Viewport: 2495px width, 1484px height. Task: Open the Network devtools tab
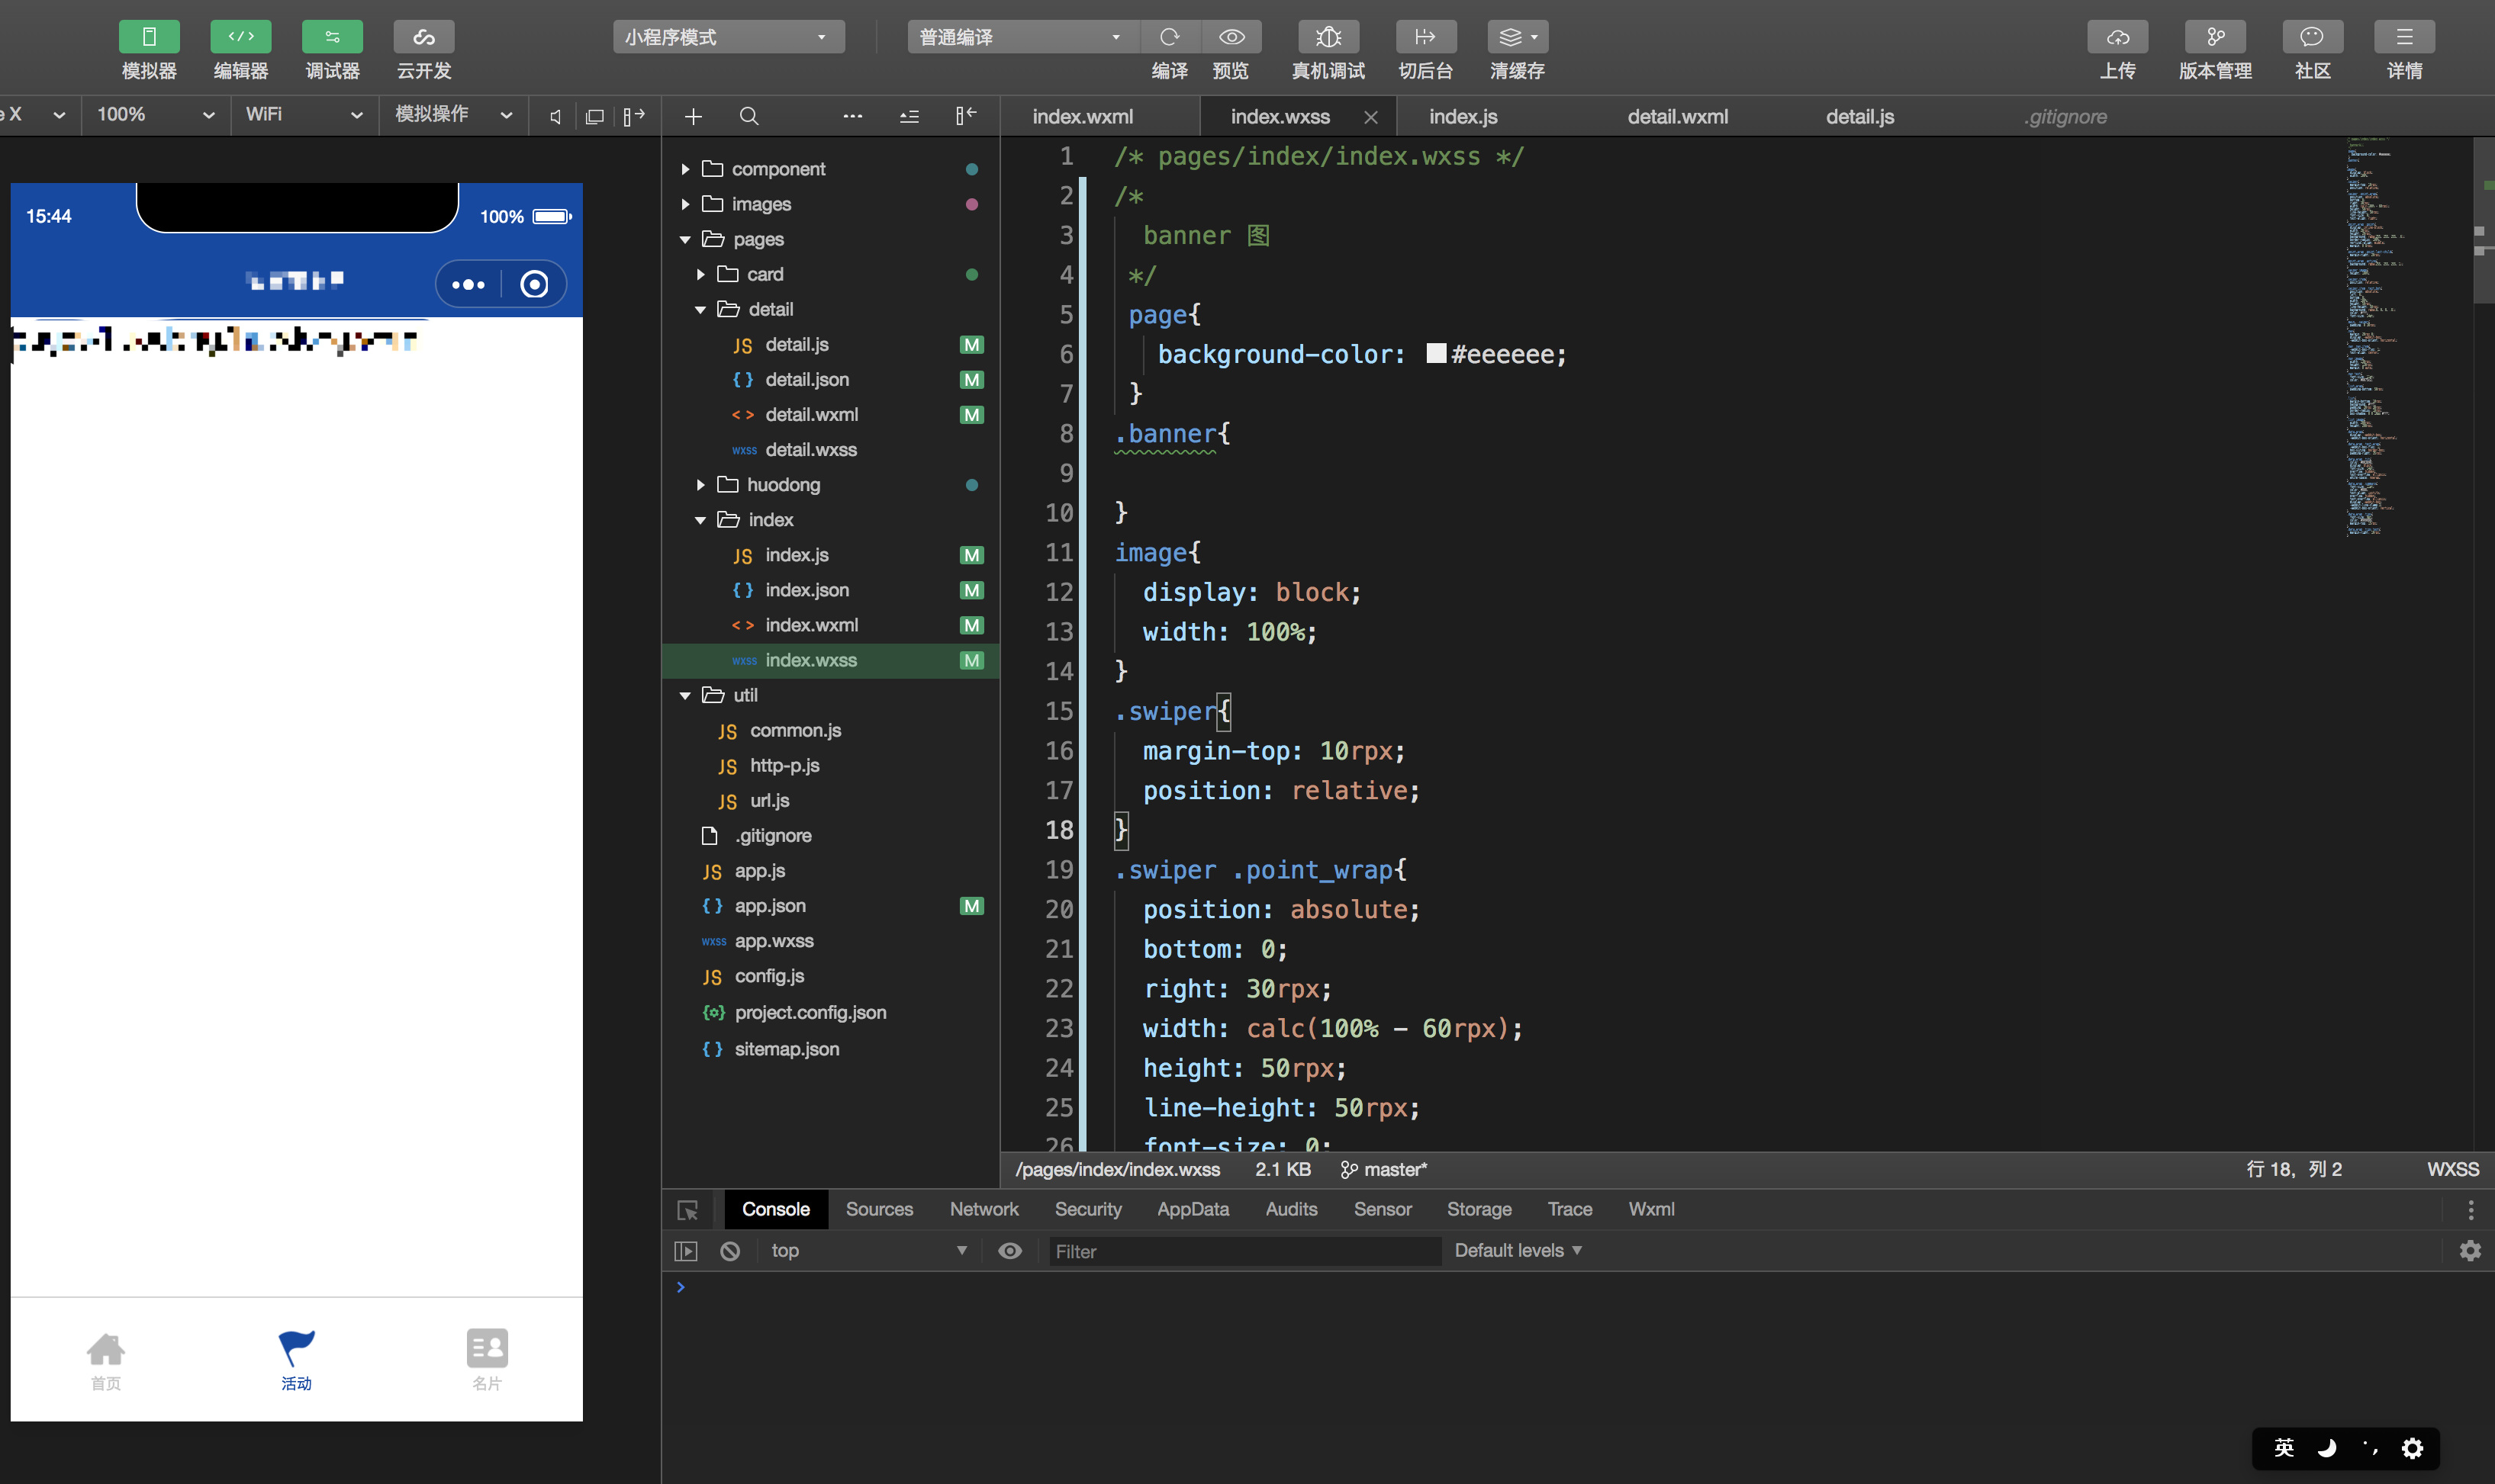(x=984, y=1209)
